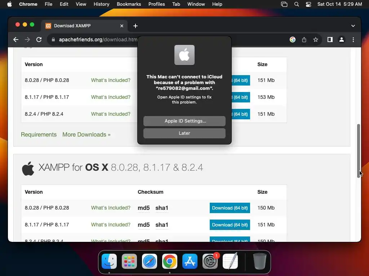
Task: Go forward in Chrome history
Action: tap(27, 40)
